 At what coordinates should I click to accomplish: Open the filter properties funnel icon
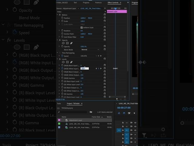pos(117,99)
